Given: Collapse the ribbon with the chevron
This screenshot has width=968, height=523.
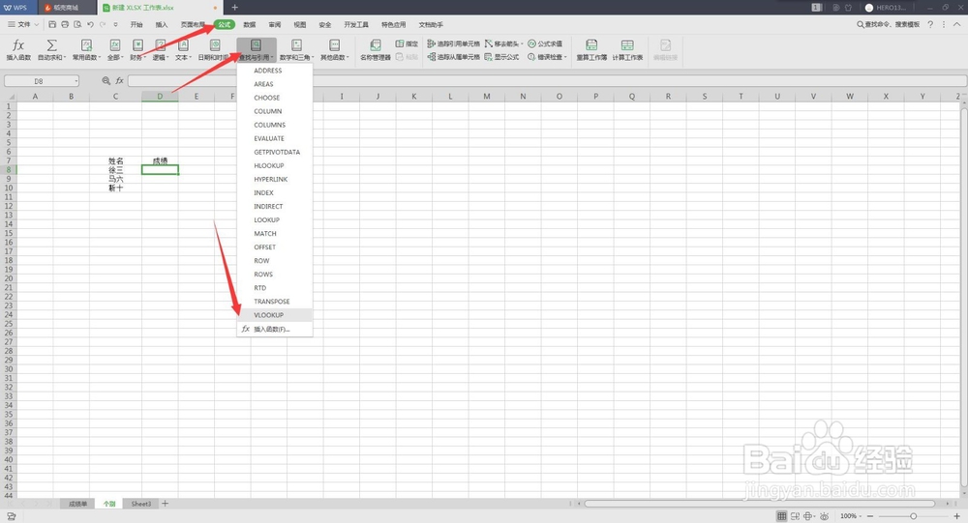Looking at the screenshot, I should [957, 25].
